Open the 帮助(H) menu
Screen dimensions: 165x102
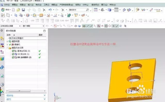tap(113, 5)
